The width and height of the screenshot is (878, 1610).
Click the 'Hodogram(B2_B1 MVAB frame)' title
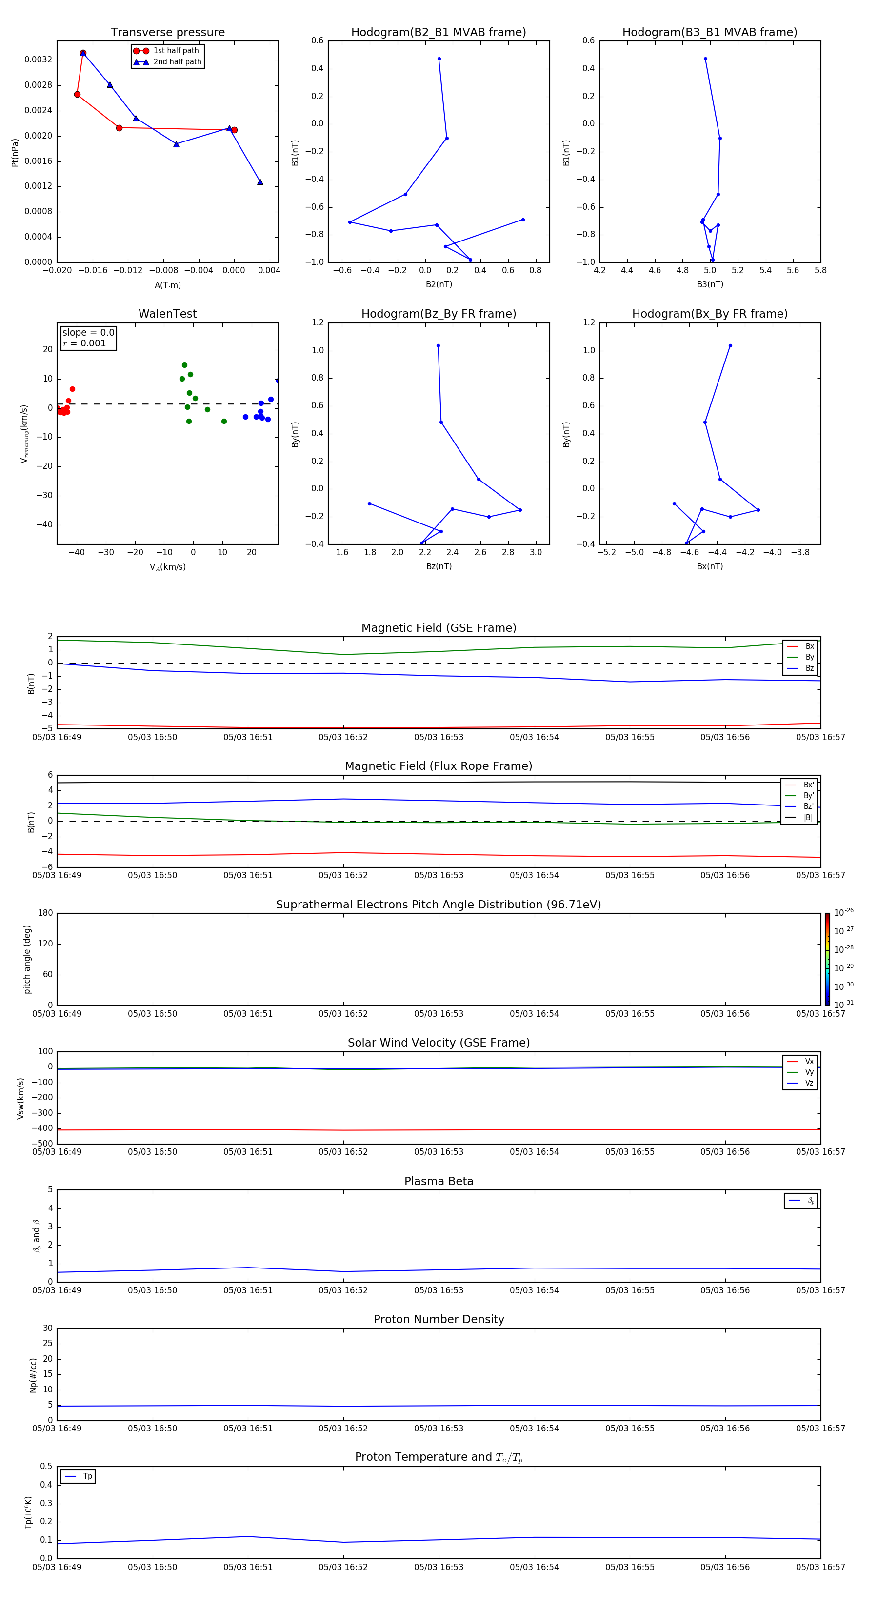click(439, 32)
